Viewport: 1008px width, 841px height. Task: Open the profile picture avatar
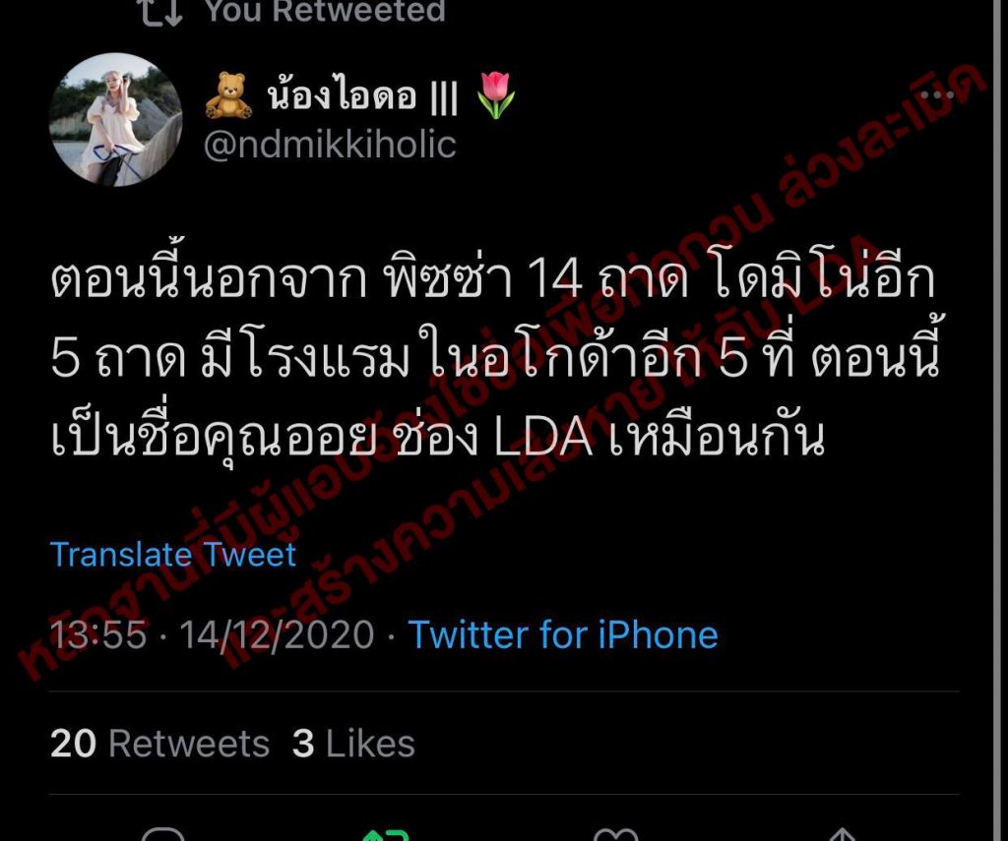pyautogui.click(x=116, y=119)
